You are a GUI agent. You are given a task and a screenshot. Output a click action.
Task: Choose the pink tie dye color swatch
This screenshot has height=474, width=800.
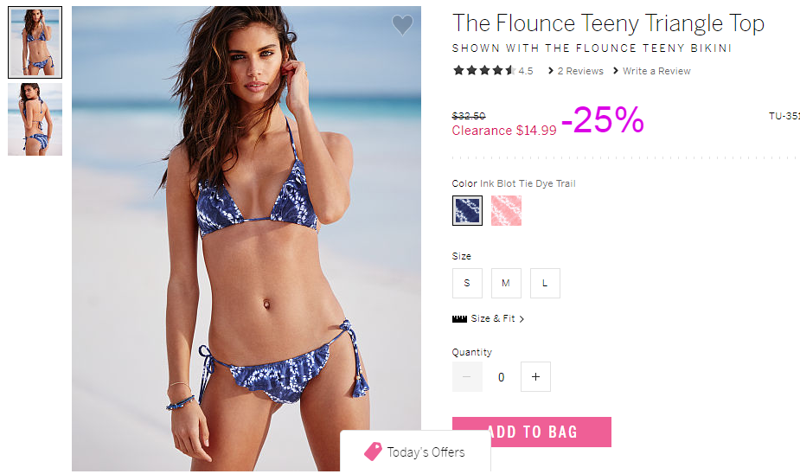(506, 210)
